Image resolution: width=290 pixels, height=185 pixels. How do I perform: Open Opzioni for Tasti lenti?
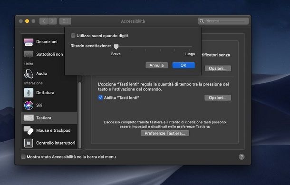pos(218,97)
